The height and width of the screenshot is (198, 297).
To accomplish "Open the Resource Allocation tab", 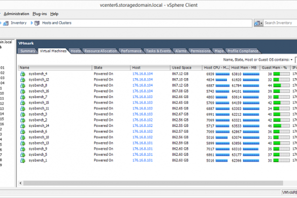I will pos(101,51).
